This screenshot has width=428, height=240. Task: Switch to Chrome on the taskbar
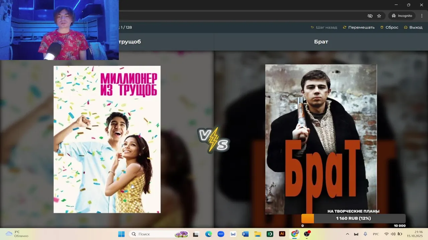tap(294, 234)
